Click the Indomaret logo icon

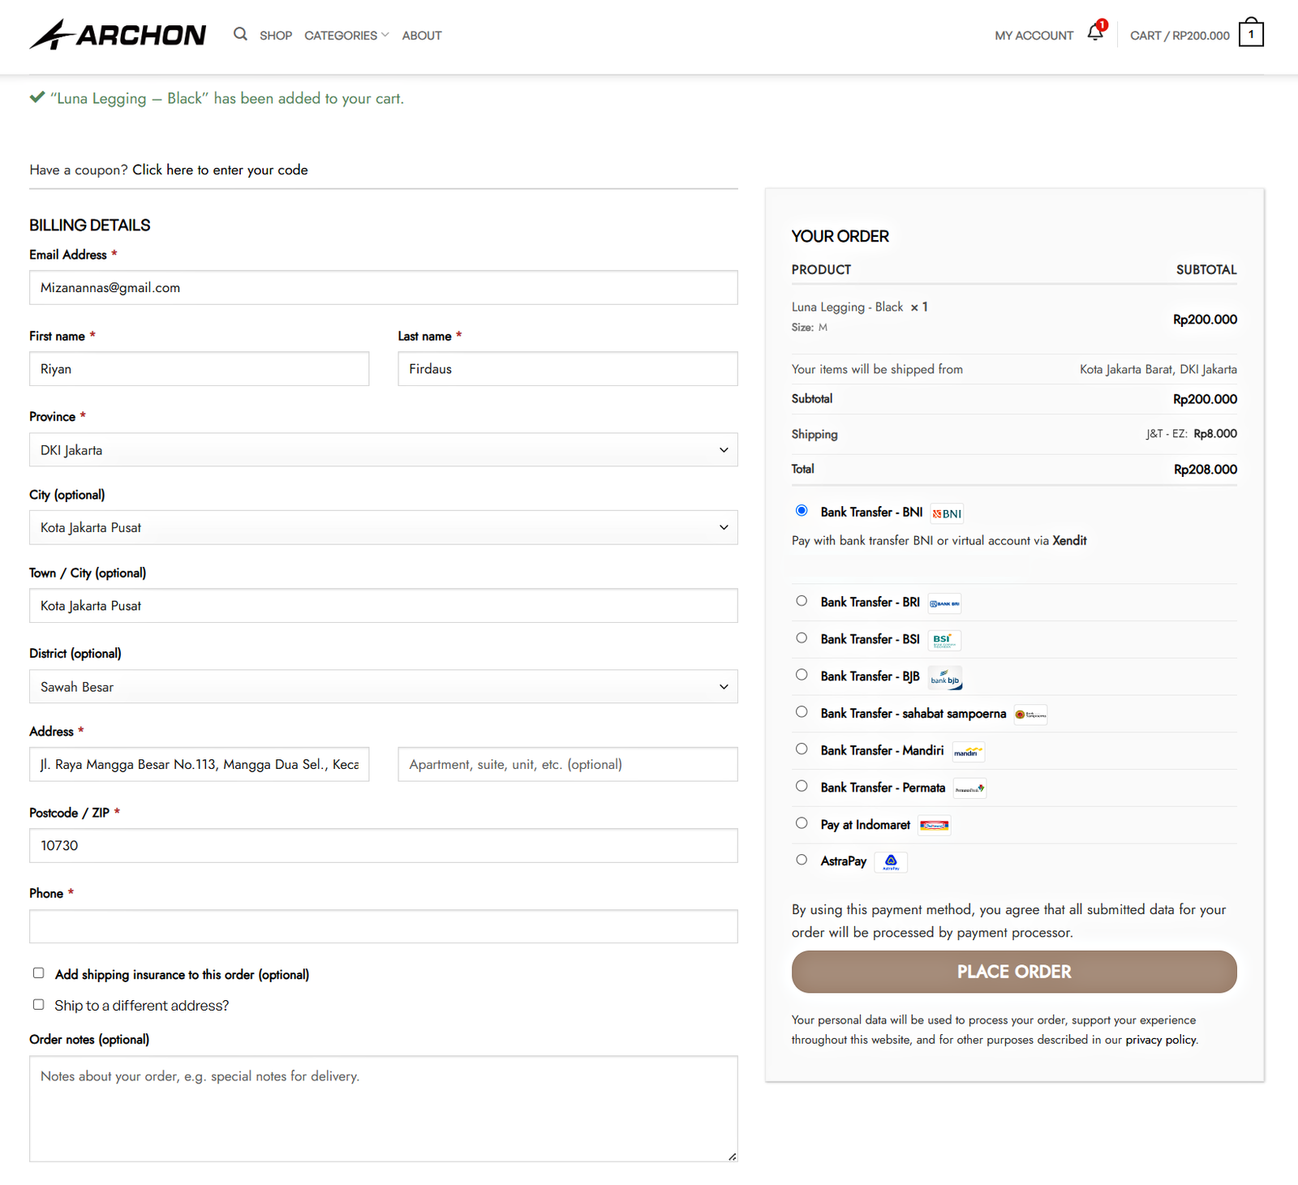coord(934,826)
